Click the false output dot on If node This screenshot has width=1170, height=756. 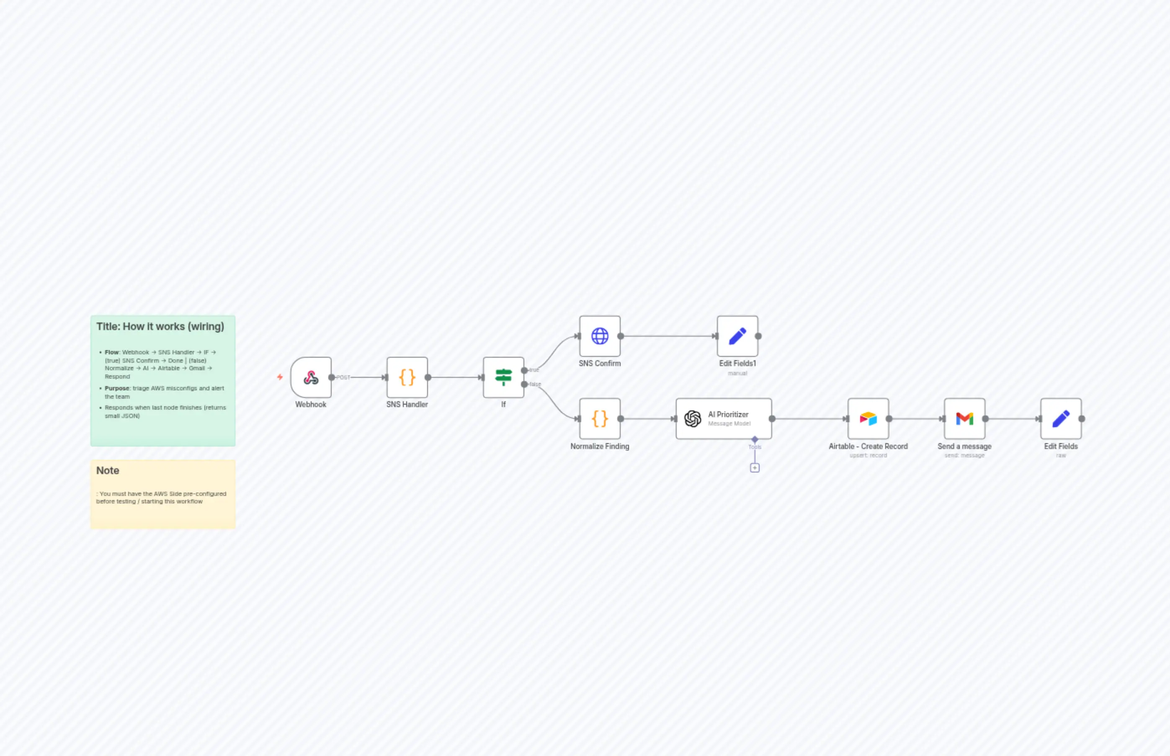pyautogui.click(x=526, y=384)
